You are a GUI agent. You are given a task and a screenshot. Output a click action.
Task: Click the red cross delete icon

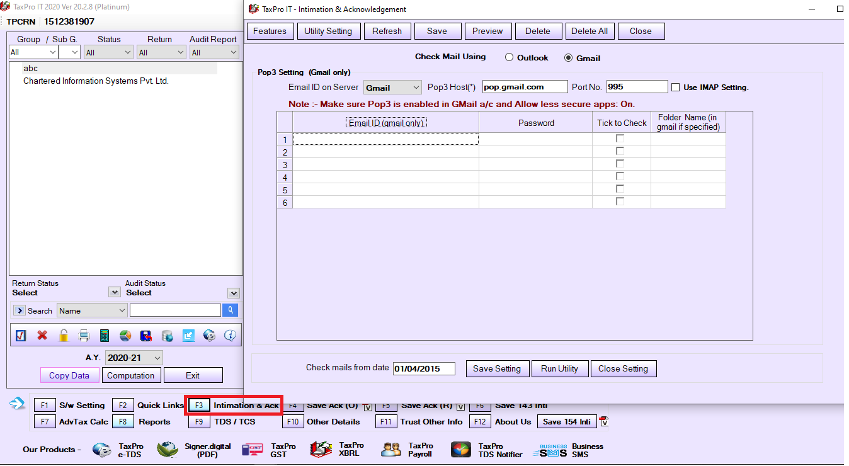coord(42,336)
